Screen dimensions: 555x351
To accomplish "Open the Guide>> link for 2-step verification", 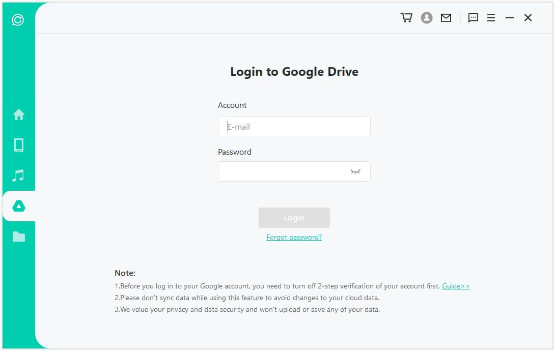I will click(456, 286).
